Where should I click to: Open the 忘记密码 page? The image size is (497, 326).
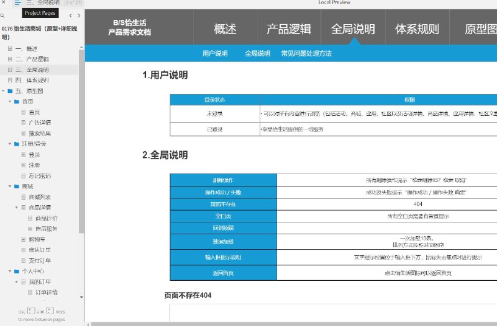pos(40,176)
